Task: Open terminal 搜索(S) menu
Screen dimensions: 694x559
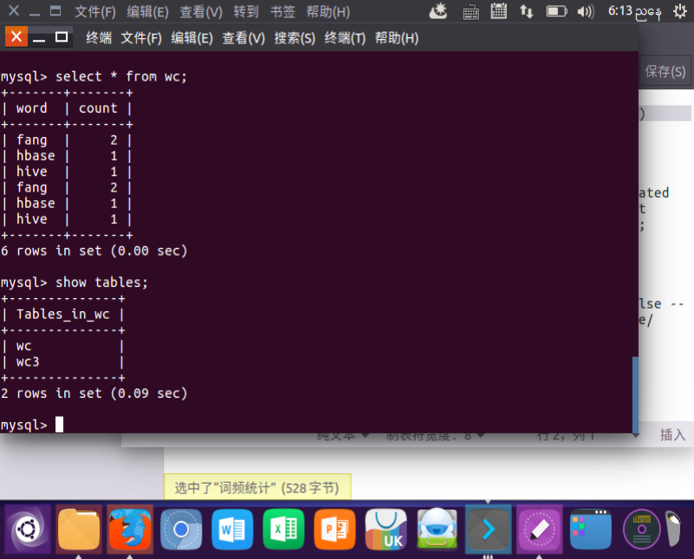Action: tap(295, 38)
